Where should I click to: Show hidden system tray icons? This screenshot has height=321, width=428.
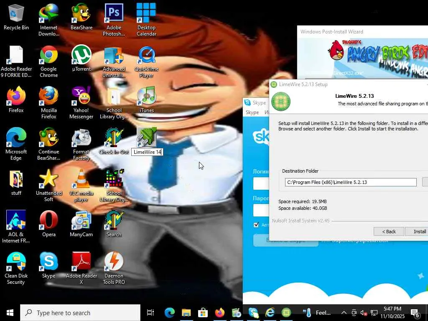344,313
